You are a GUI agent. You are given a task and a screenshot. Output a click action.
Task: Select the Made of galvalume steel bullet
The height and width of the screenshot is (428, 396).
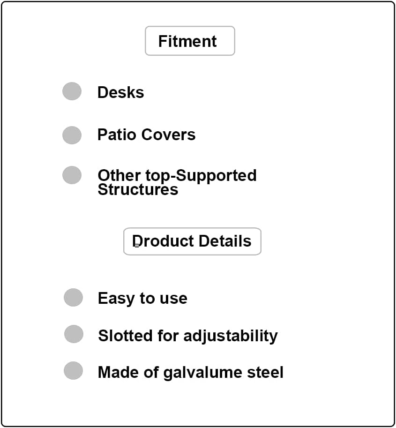point(73,371)
